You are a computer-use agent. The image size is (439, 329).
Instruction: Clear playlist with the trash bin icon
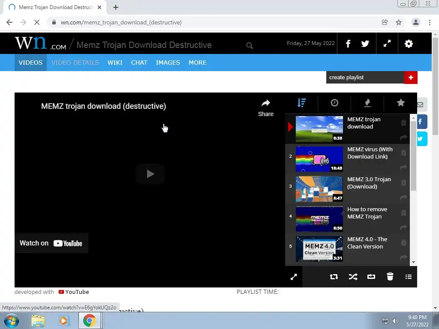pyautogui.click(x=390, y=276)
